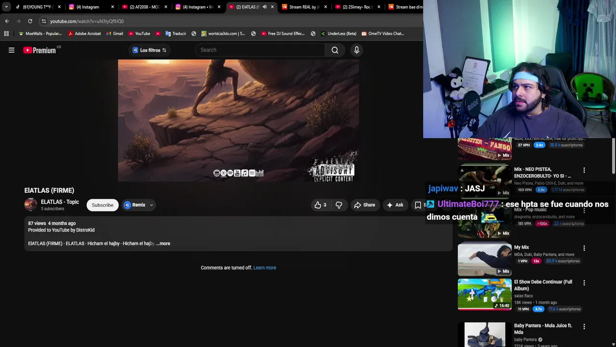Like the EIATLAS (FIRME) video

point(321,205)
